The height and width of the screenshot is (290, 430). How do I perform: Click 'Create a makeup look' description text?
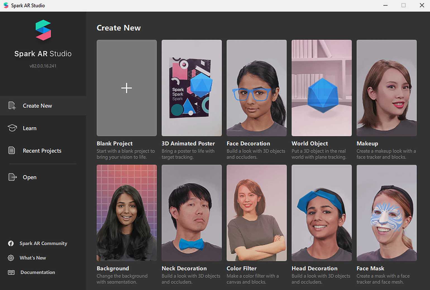pos(386,154)
